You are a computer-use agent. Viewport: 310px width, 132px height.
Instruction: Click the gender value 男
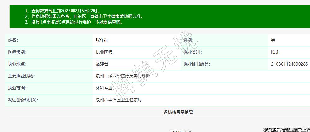(273, 40)
